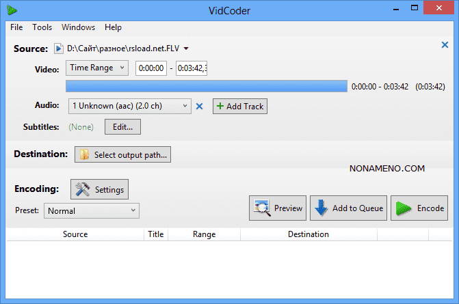
Task: Click the VidCoder app icon in title bar
Action: 12,10
